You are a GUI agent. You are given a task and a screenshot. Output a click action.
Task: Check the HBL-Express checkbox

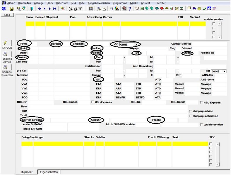[x=201, y=102]
